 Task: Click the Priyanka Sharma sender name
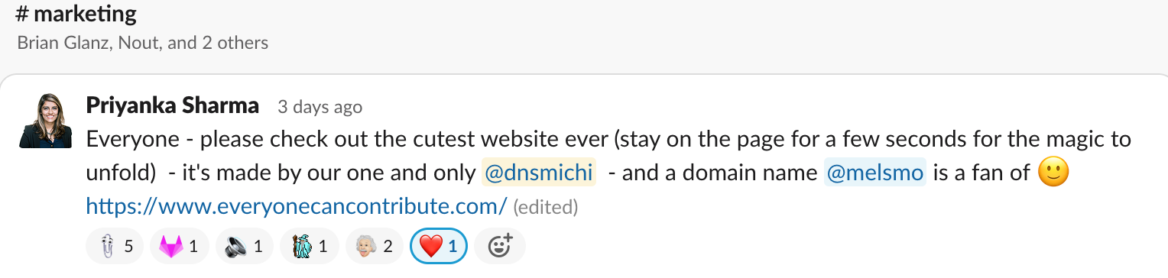pyautogui.click(x=173, y=105)
